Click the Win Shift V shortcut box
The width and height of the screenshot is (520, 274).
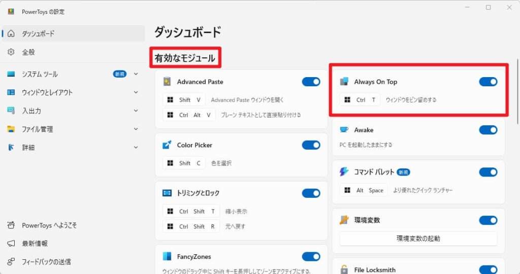pos(184,100)
